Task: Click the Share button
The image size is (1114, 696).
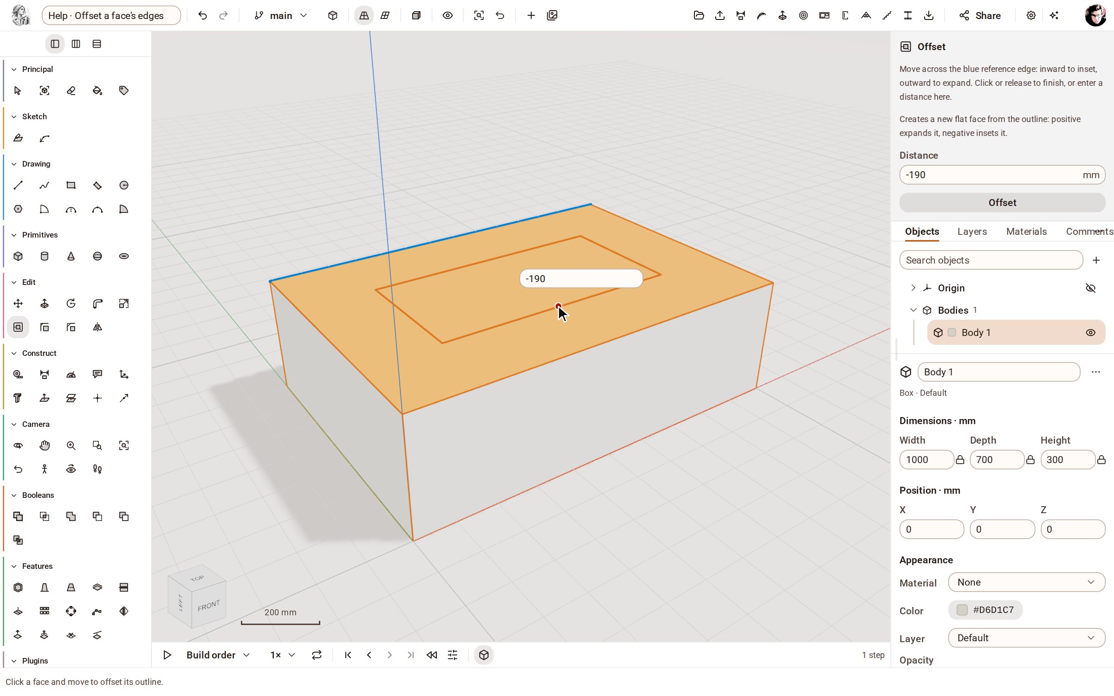Action: pyautogui.click(x=980, y=15)
